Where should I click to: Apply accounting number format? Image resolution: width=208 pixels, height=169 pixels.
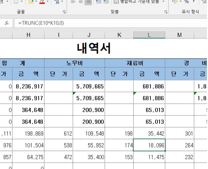(175, 2)
